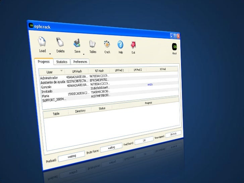Image resolution: width=244 pixels, height=183 pixels.
Task: Open the About ophcrack icon
Action: 174,47
